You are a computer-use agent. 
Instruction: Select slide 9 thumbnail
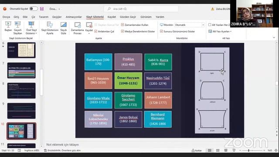(x=21, y=111)
